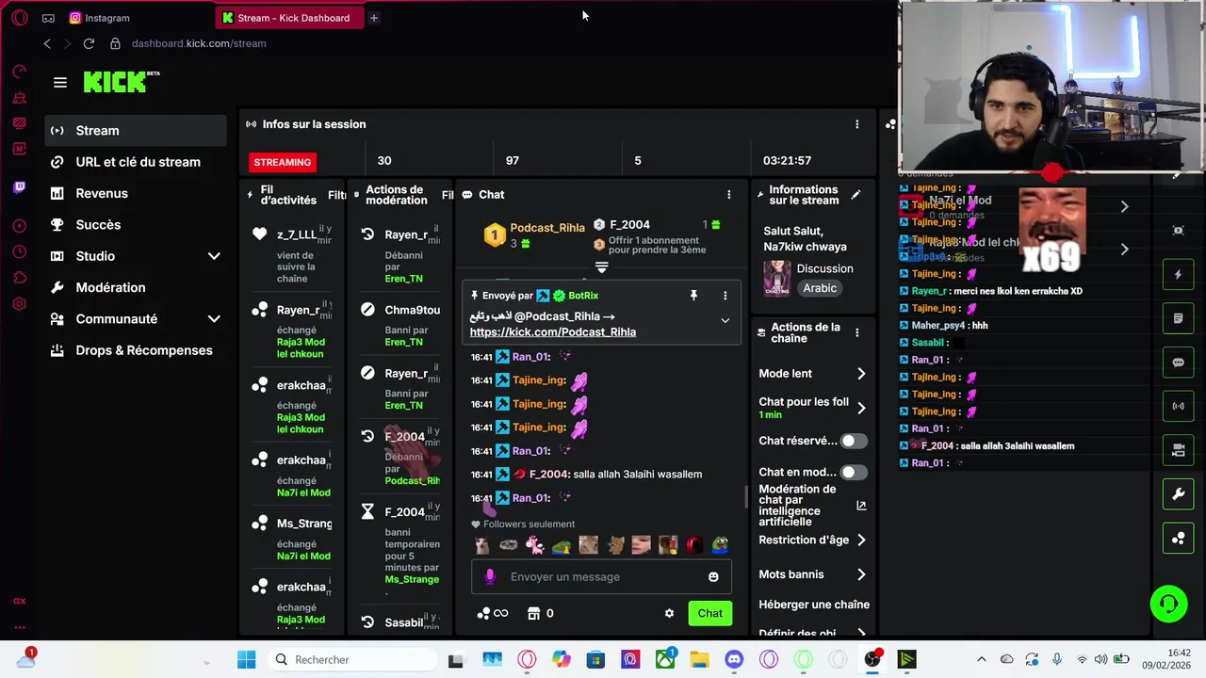Open green headset support button
Screen dimensions: 1206x678
coord(1168,605)
